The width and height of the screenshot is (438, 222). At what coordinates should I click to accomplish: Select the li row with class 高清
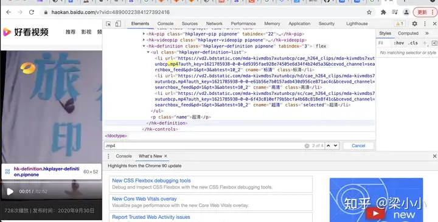265,82
